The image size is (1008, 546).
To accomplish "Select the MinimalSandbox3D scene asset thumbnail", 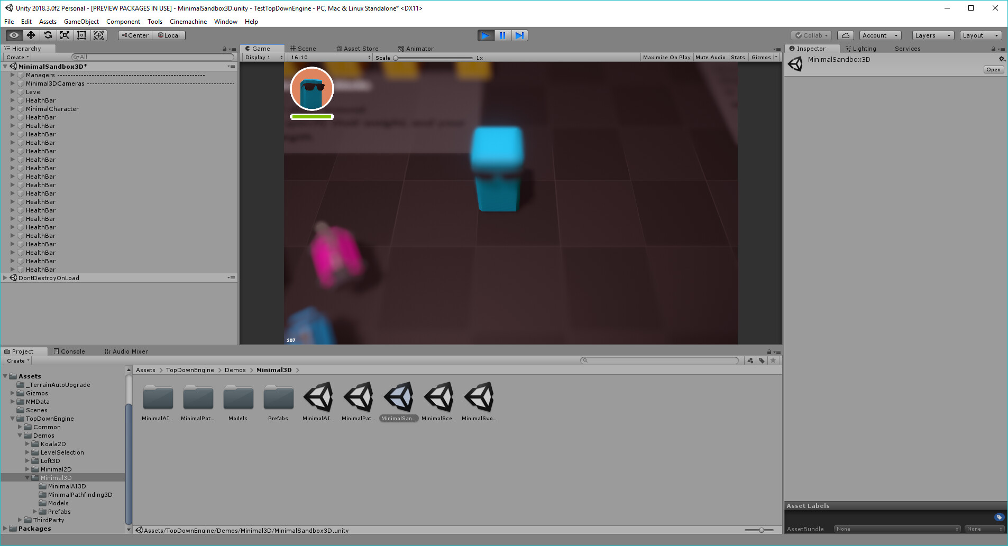I will 399,397.
